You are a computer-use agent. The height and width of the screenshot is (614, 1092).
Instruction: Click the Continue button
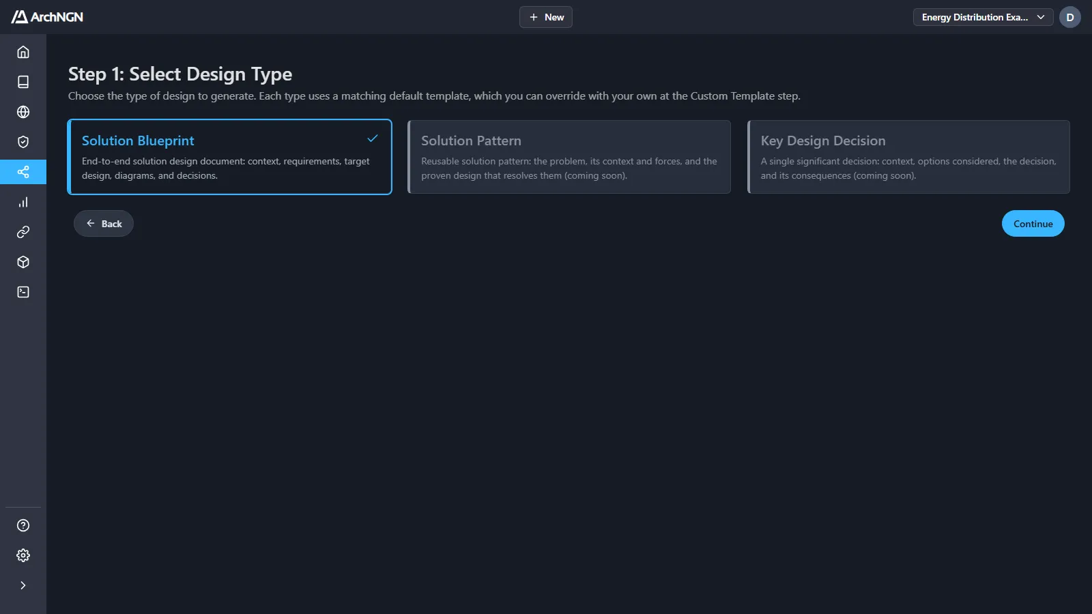click(1033, 224)
